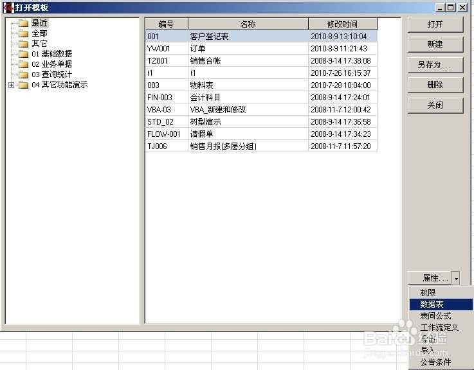Select the 03 查询统计 tree label
Screen dimensions: 474x370
click(52, 75)
